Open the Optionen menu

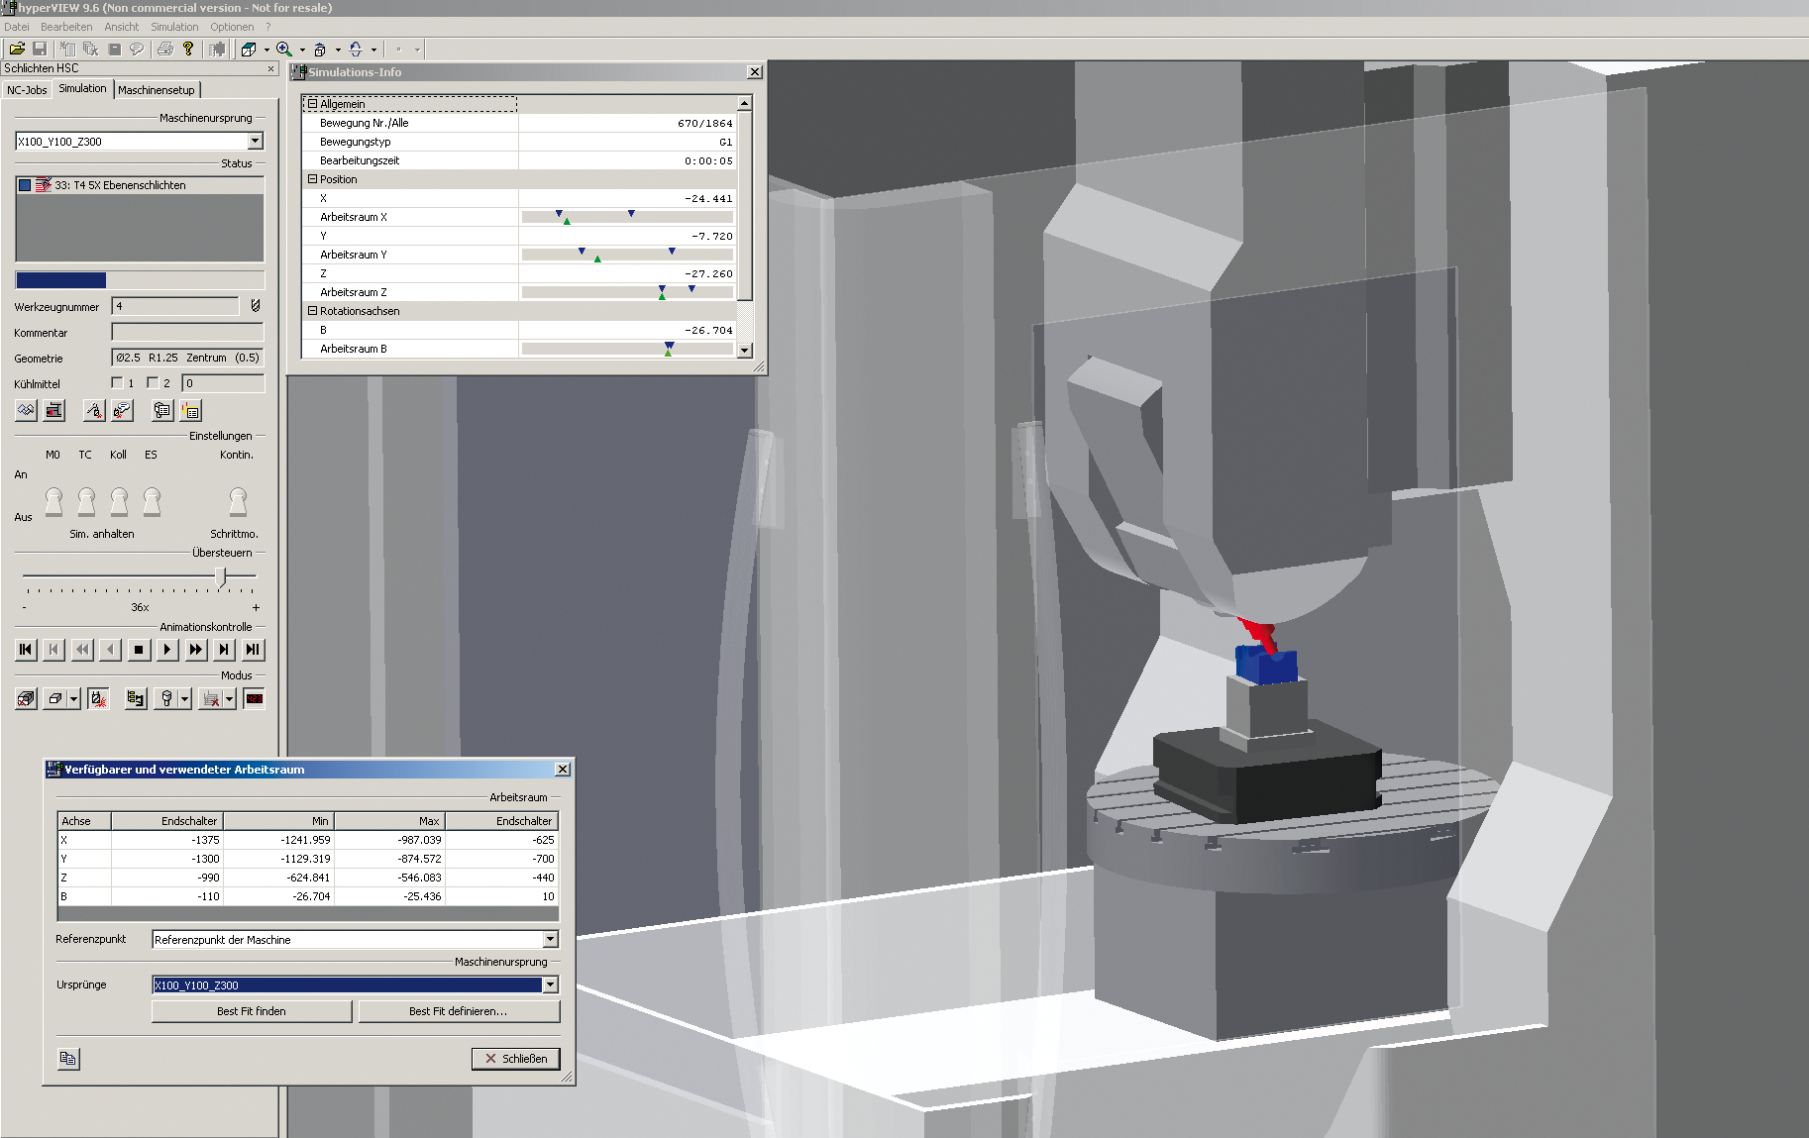[232, 27]
